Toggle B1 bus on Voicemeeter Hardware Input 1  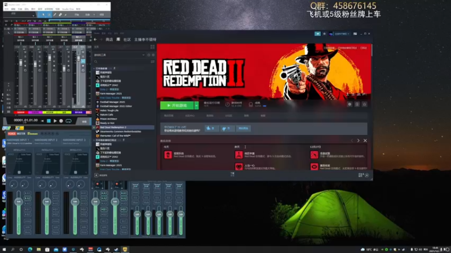pos(27,209)
